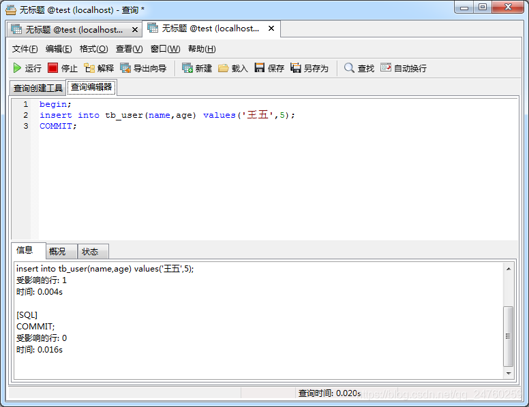Toggle word wrap with the 自动换行 icon
The width and height of the screenshot is (529, 407).
[386, 67]
